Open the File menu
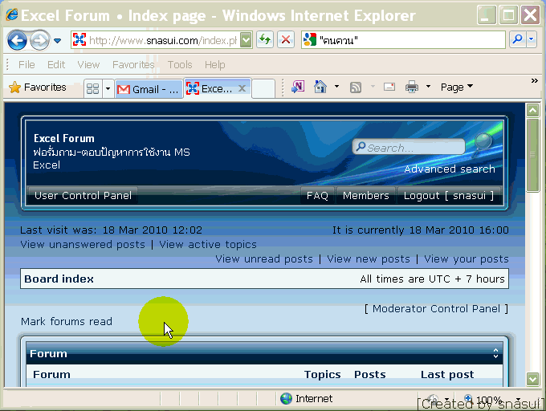Screen dimensions: 546x411 26,65
